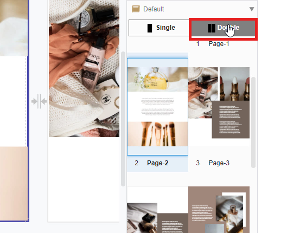Select the Page-3 left thumbnail with knit bag
The height and width of the screenshot is (233, 287).
pyautogui.click(x=203, y=93)
